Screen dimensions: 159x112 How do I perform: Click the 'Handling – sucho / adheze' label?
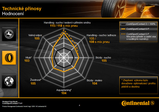101,35
